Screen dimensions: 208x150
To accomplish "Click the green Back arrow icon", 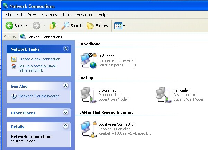I will pos(9,26).
